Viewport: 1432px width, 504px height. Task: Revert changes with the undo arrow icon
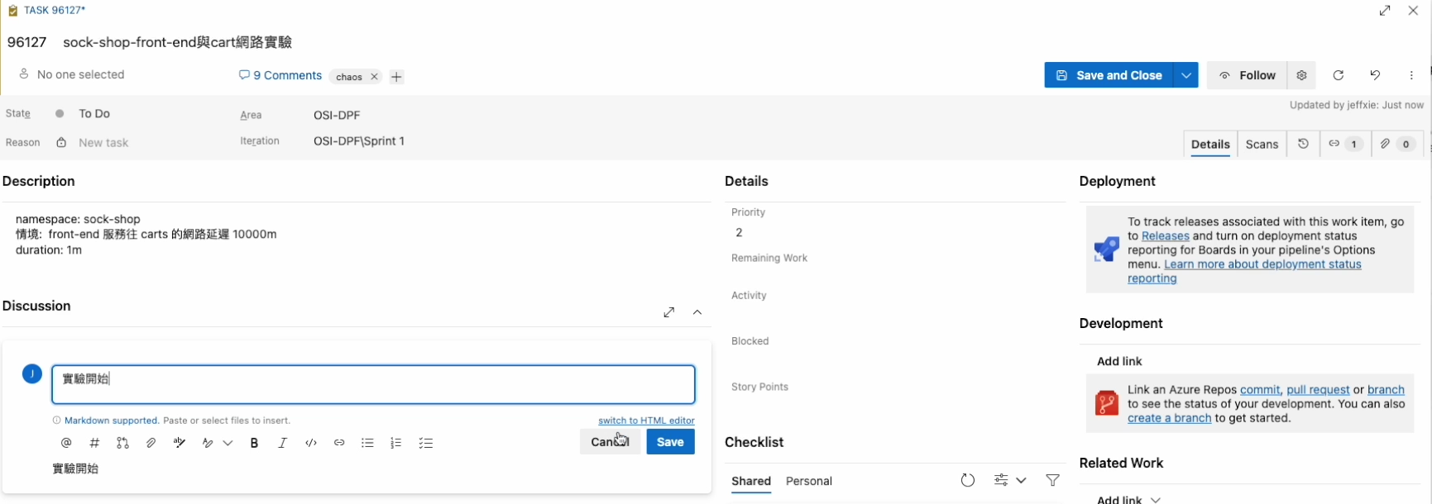1375,75
